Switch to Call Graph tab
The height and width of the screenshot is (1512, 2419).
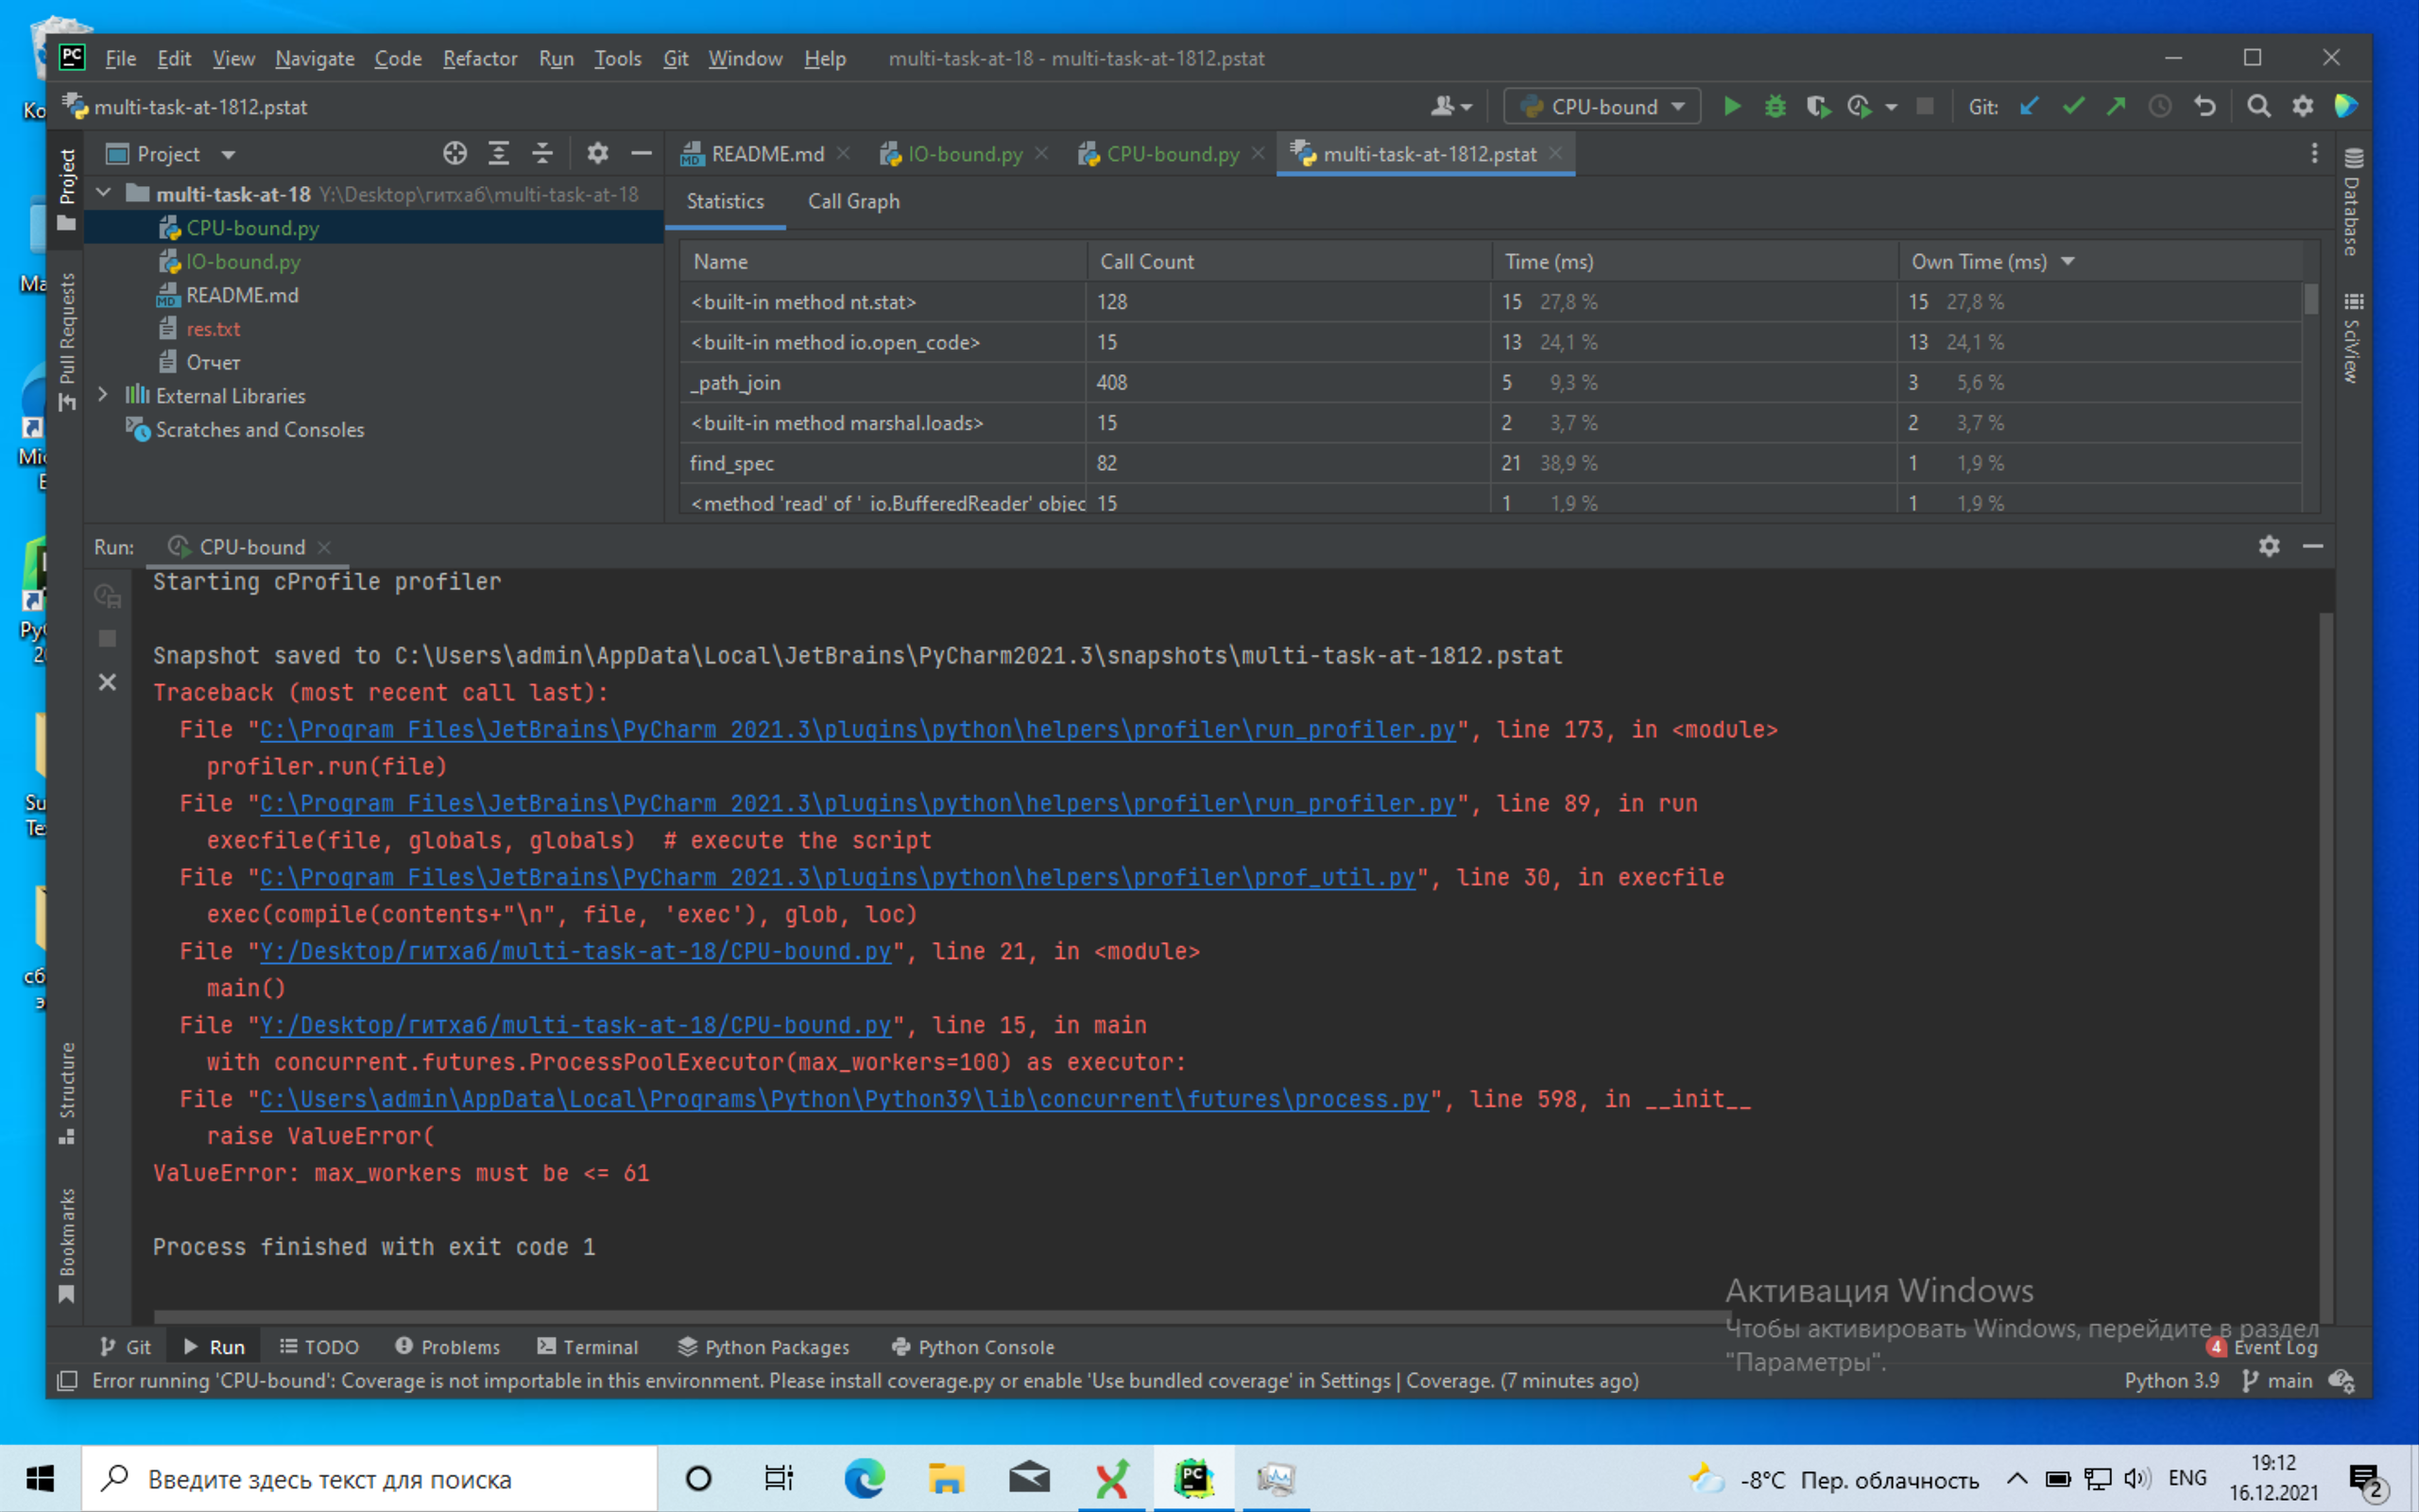(x=852, y=201)
